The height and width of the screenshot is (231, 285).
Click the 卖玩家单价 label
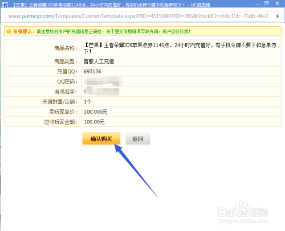(x=63, y=112)
